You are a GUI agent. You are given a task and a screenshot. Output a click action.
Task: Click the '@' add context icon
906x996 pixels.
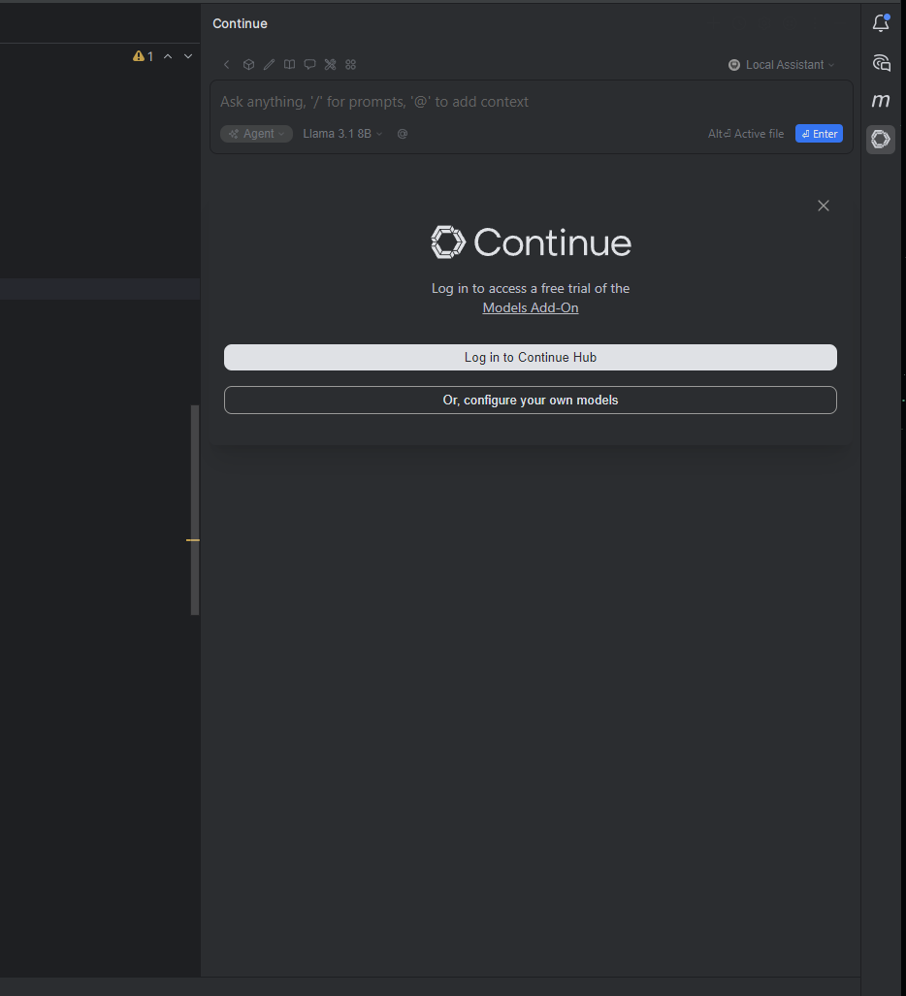[x=402, y=133]
